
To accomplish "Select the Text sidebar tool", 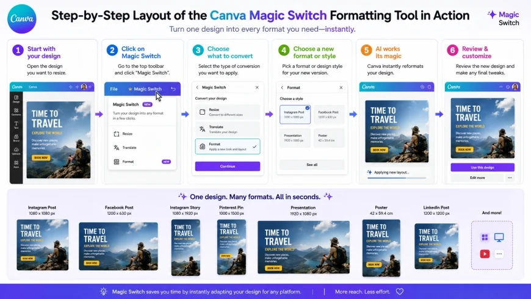I will click(x=16, y=124).
